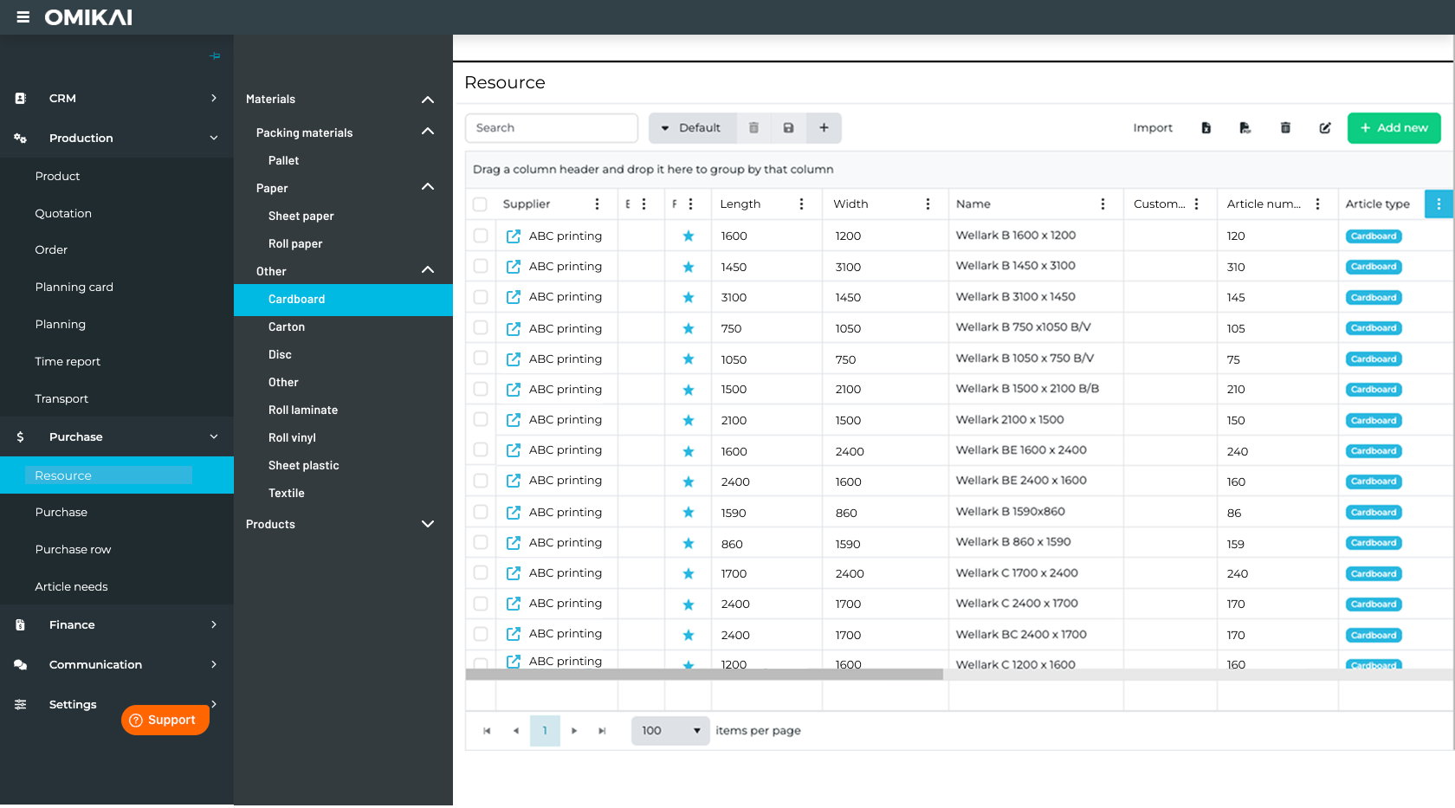Add a new view with the plus icon
The height and width of the screenshot is (808, 1455).
(824, 128)
